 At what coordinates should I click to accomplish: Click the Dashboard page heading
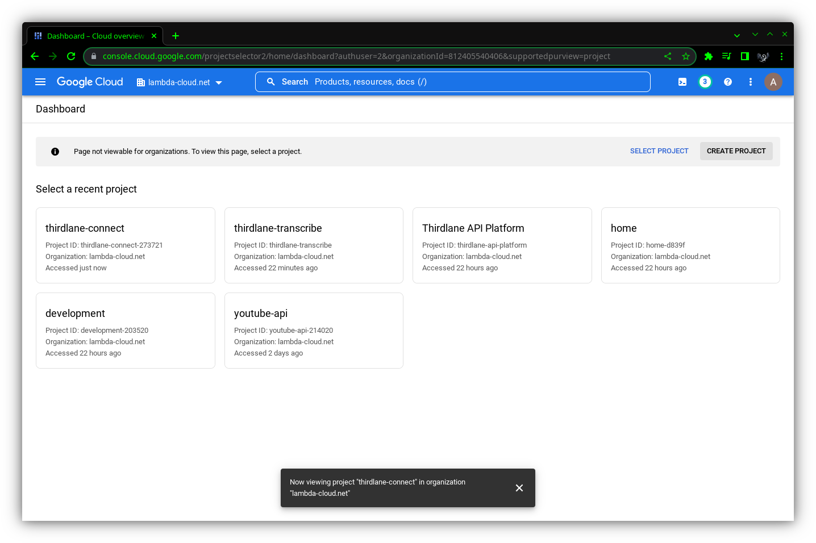coord(60,109)
